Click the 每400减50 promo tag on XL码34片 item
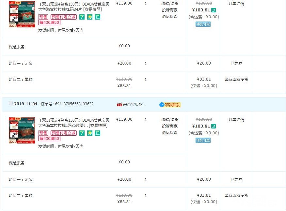This screenshot has height=211, width=286. [49, 23]
